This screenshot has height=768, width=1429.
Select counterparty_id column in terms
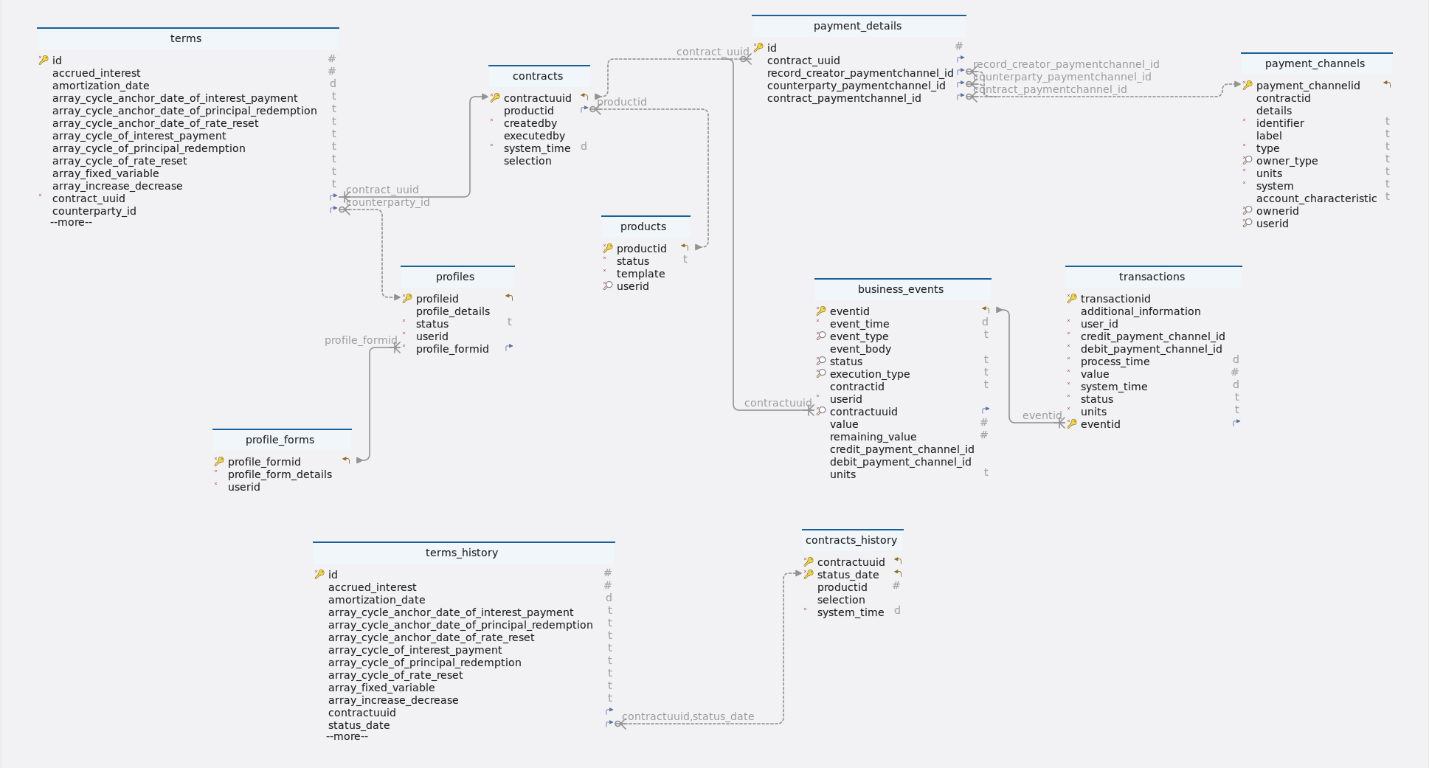[x=94, y=212]
